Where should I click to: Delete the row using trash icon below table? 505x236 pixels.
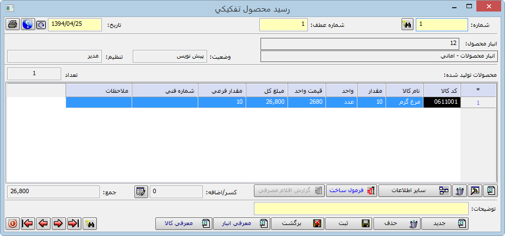coord(460,191)
